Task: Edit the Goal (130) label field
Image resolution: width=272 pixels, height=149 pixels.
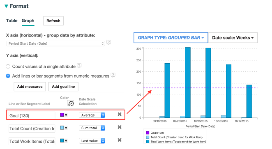Action: pyautogui.click(x=32, y=116)
